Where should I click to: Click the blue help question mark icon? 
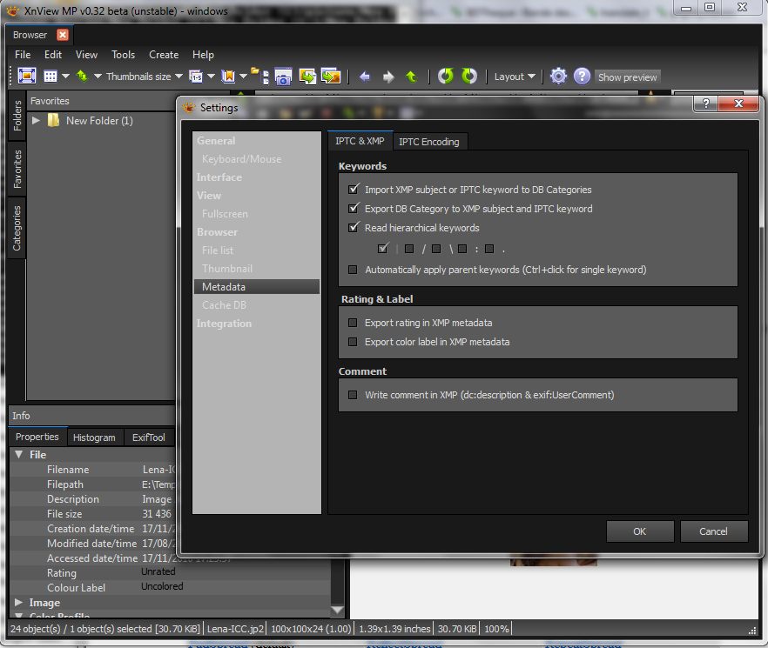pyautogui.click(x=582, y=76)
